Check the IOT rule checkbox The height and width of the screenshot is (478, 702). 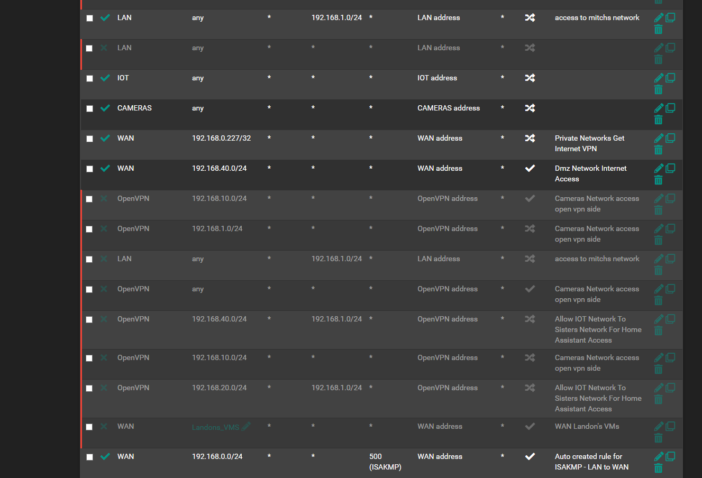(89, 78)
